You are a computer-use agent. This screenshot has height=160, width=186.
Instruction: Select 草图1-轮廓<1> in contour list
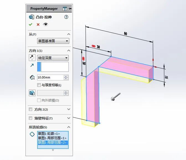coord(49,134)
